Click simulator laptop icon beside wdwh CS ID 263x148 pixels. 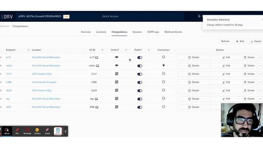point(97,66)
